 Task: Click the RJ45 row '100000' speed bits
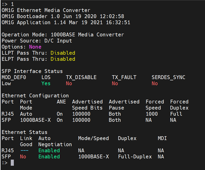click(x=81, y=114)
